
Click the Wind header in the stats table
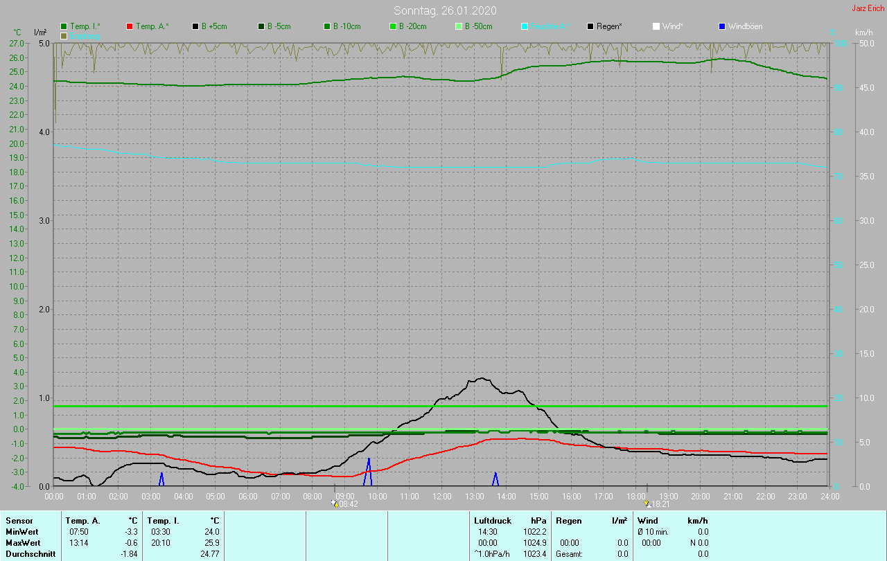[x=647, y=520]
